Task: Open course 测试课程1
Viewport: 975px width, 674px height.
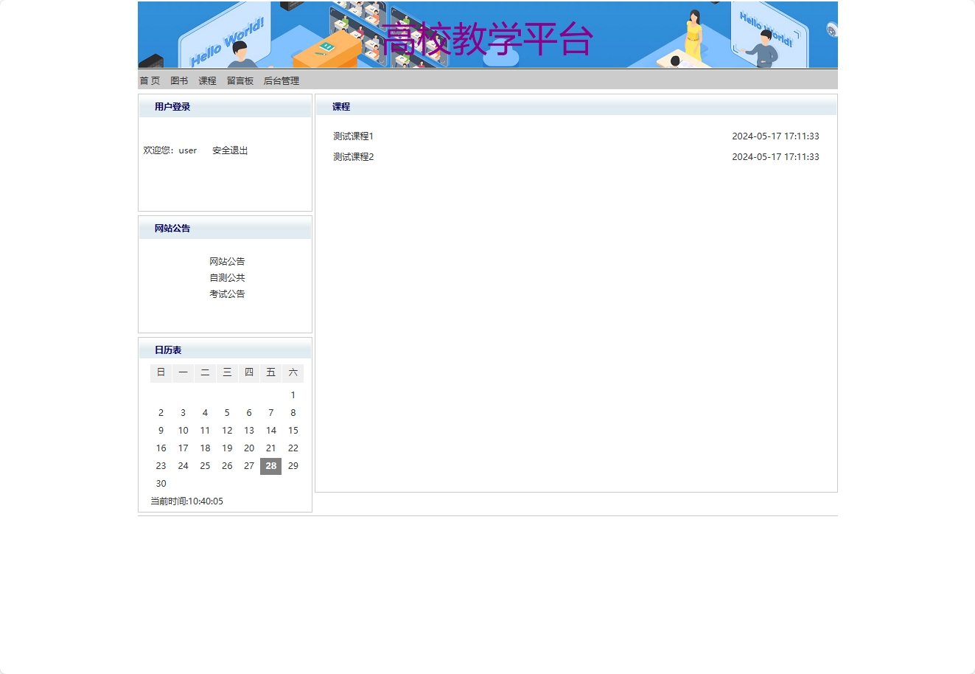Action: (x=352, y=136)
